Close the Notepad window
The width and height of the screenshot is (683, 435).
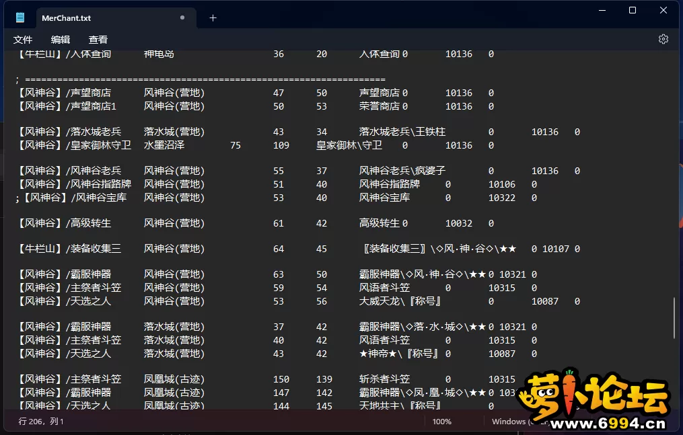coord(663,10)
